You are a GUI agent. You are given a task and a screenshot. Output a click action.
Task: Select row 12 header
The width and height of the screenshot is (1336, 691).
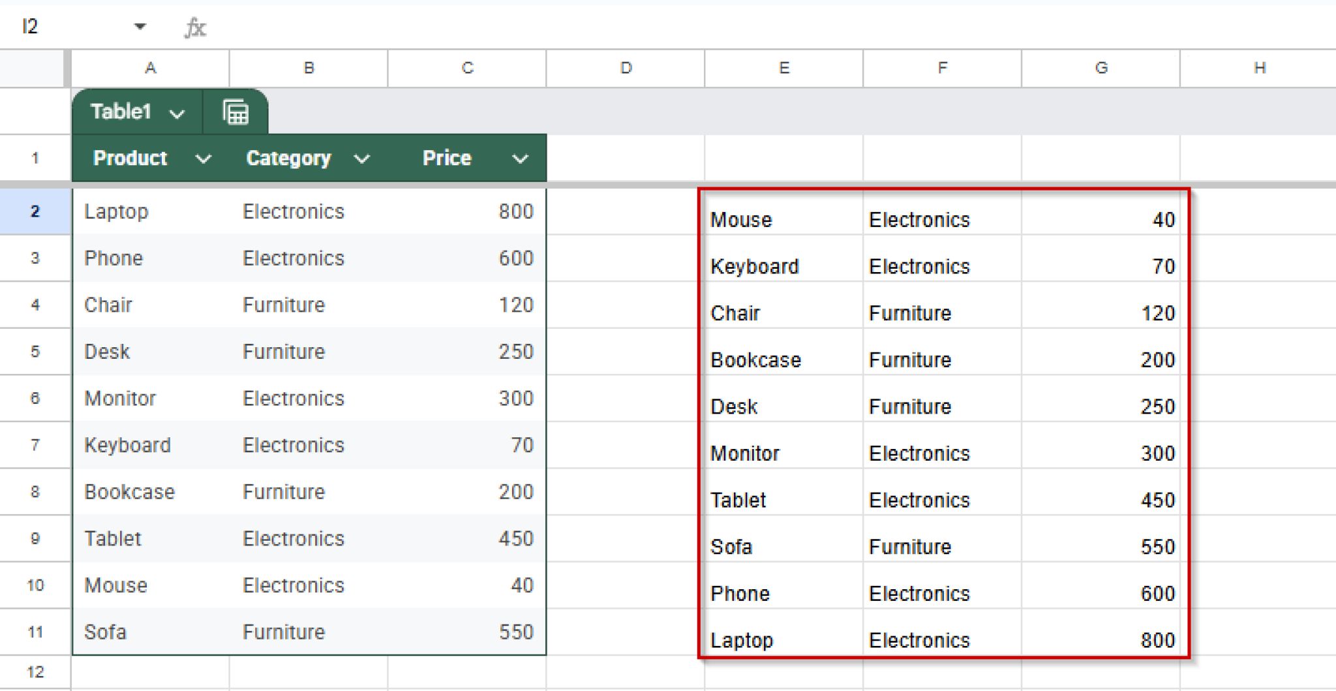point(35,672)
